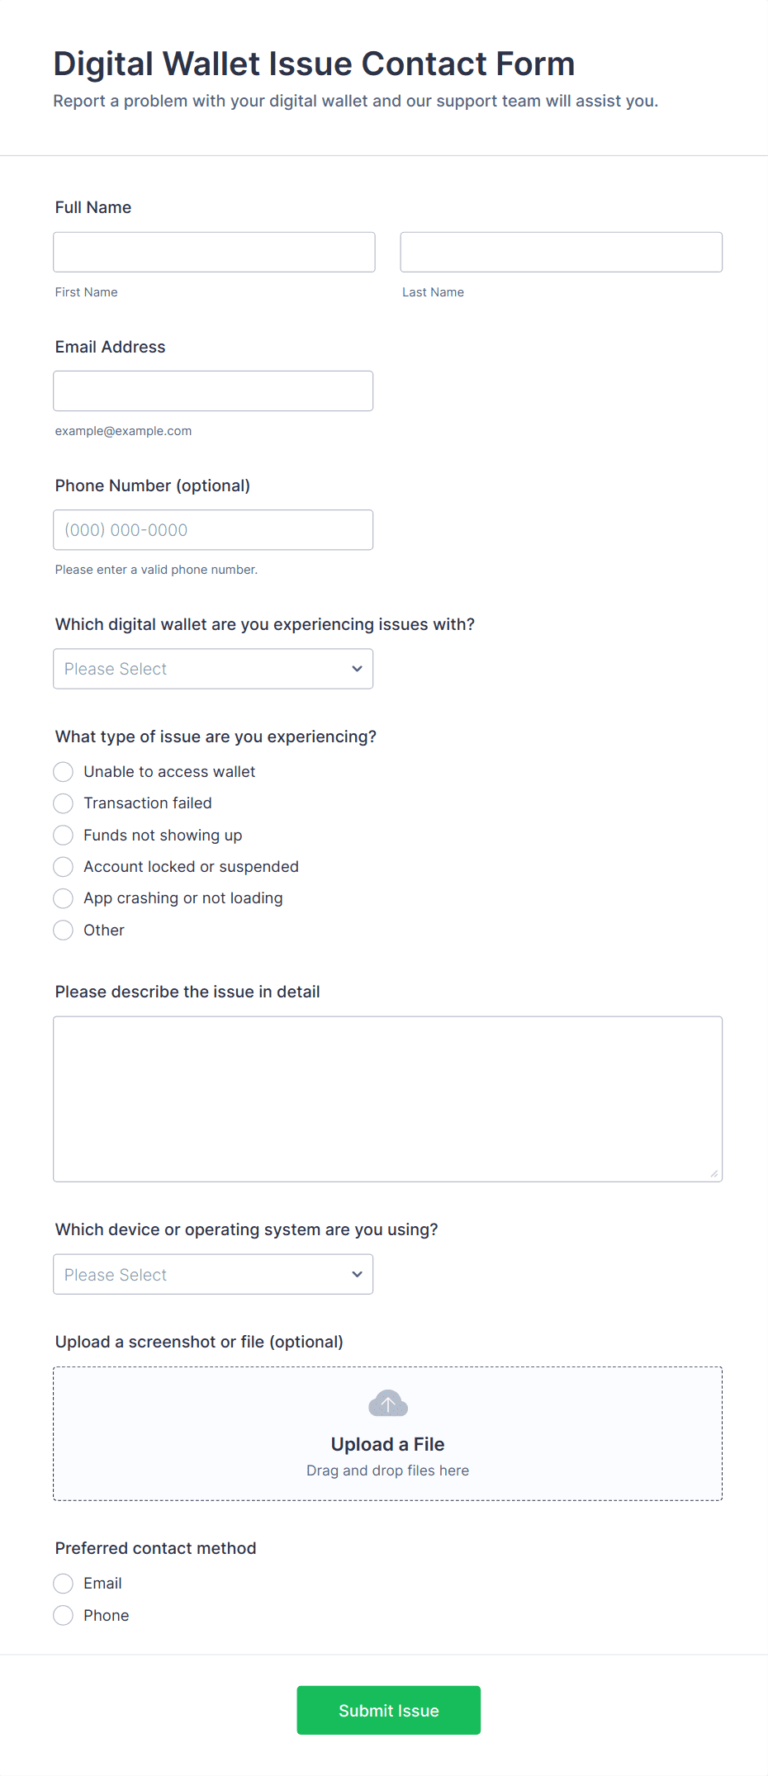Set preferred contact method to Phone
The width and height of the screenshot is (768, 1776).
tap(63, 1616)
